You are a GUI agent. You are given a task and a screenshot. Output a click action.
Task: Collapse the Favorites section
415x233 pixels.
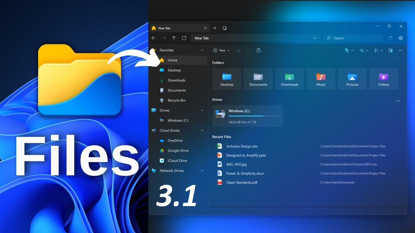pyautogui.click(x=202, y=50)
